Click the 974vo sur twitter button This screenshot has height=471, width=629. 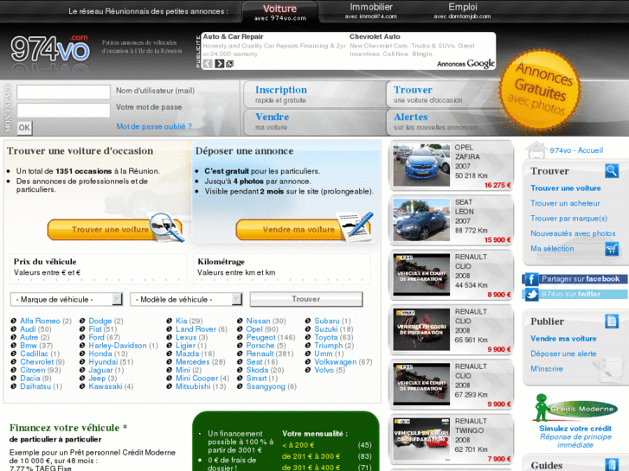575,294
